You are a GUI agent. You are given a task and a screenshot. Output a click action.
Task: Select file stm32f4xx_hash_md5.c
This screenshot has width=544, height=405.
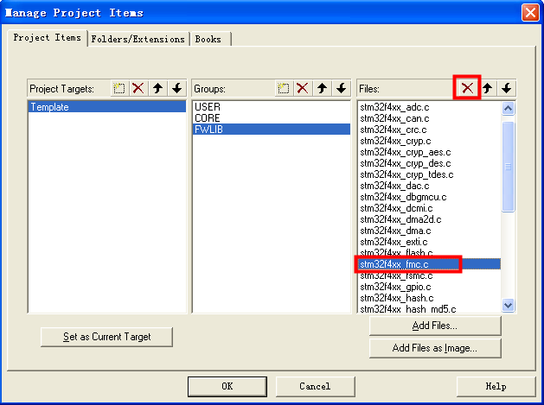pos(430,308)
